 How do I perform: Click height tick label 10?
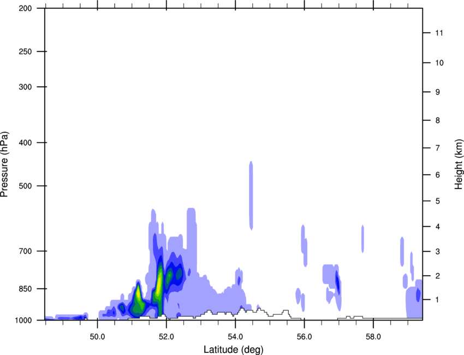439,63
